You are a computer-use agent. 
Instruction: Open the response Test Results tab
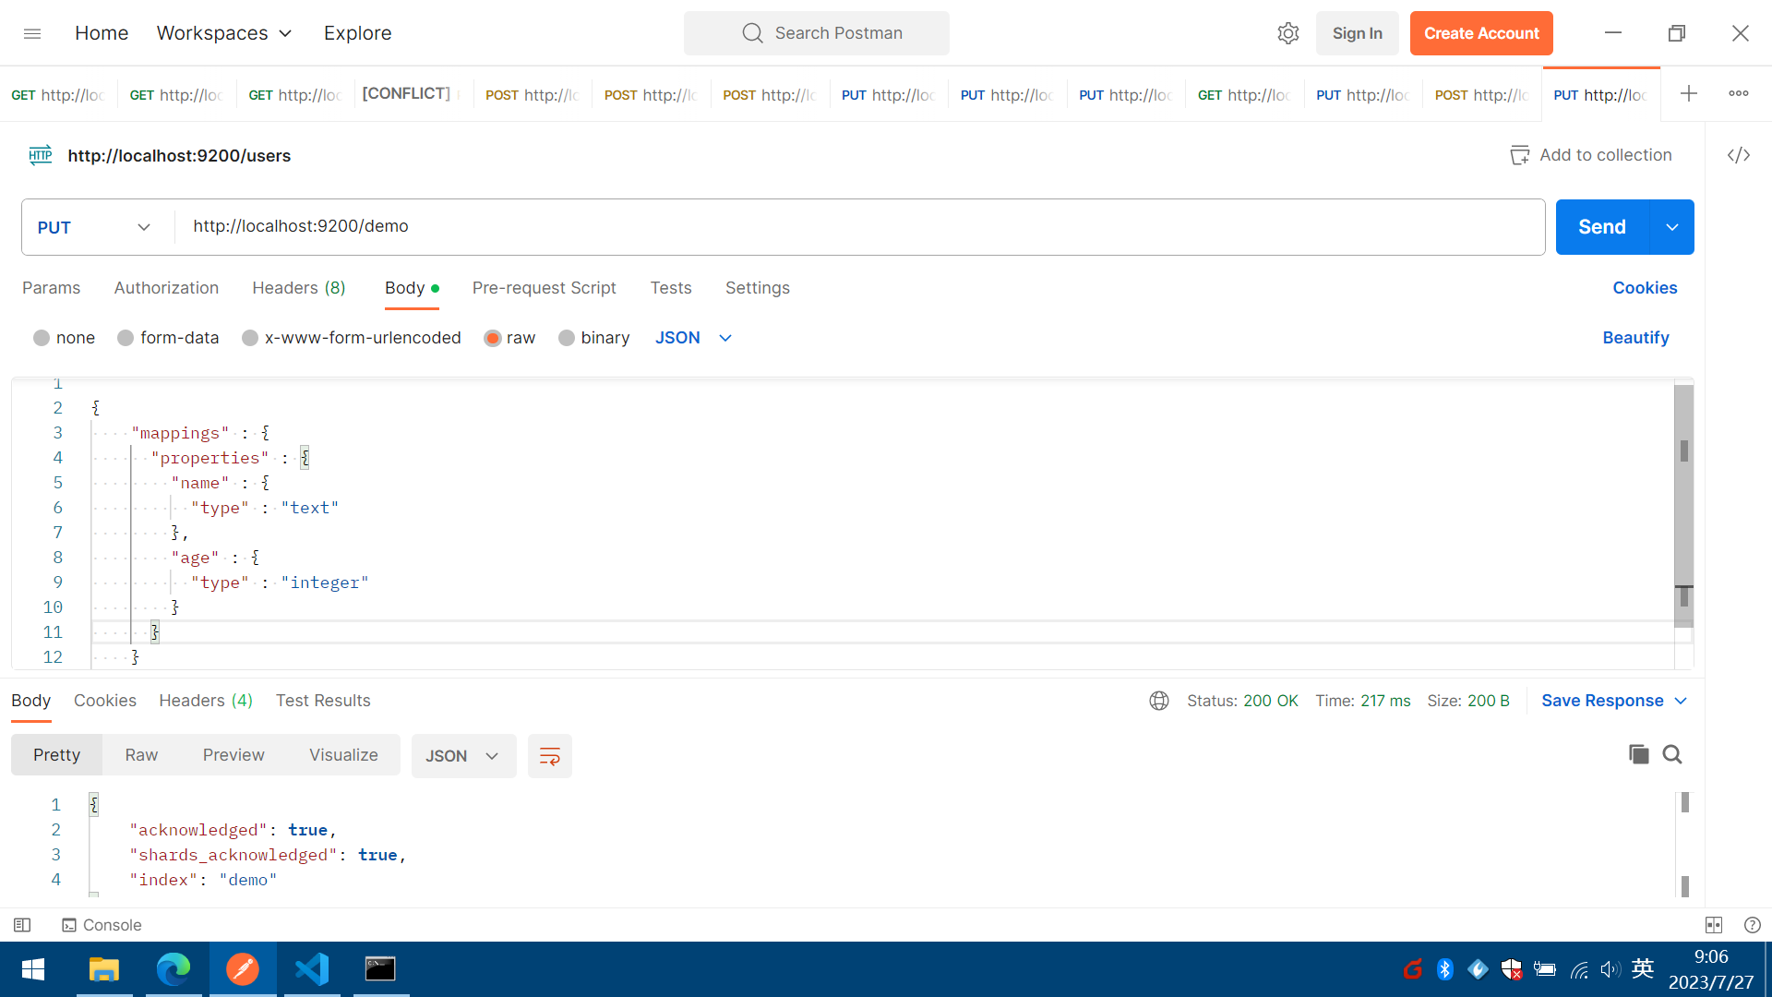(323, 701)
